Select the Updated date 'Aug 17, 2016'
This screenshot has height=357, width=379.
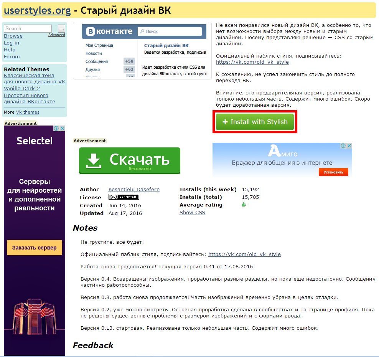pyautogui.click(x=125, y=213)
